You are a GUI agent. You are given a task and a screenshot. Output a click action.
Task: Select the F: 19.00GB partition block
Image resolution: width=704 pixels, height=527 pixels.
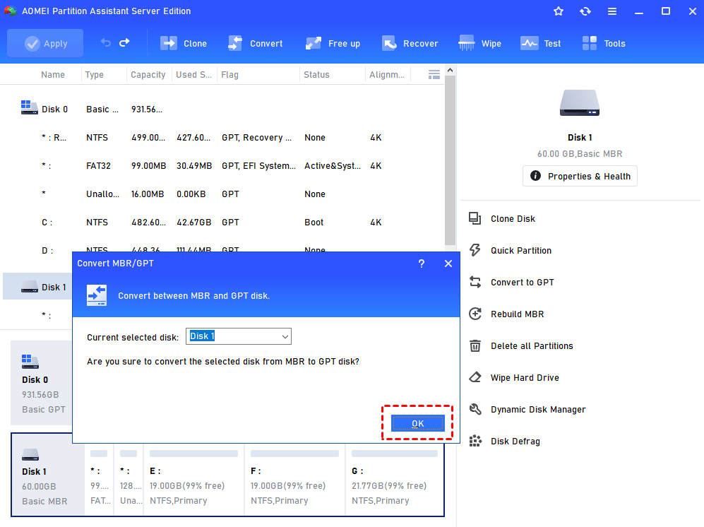point(294,480)
